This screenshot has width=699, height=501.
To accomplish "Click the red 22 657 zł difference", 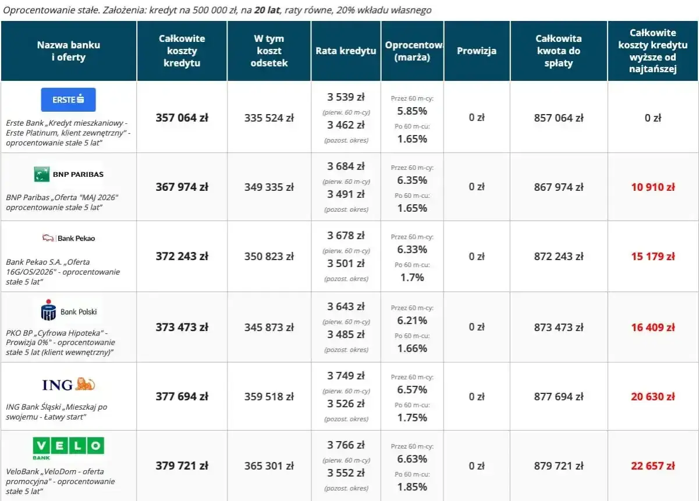I will click(653, 466).
